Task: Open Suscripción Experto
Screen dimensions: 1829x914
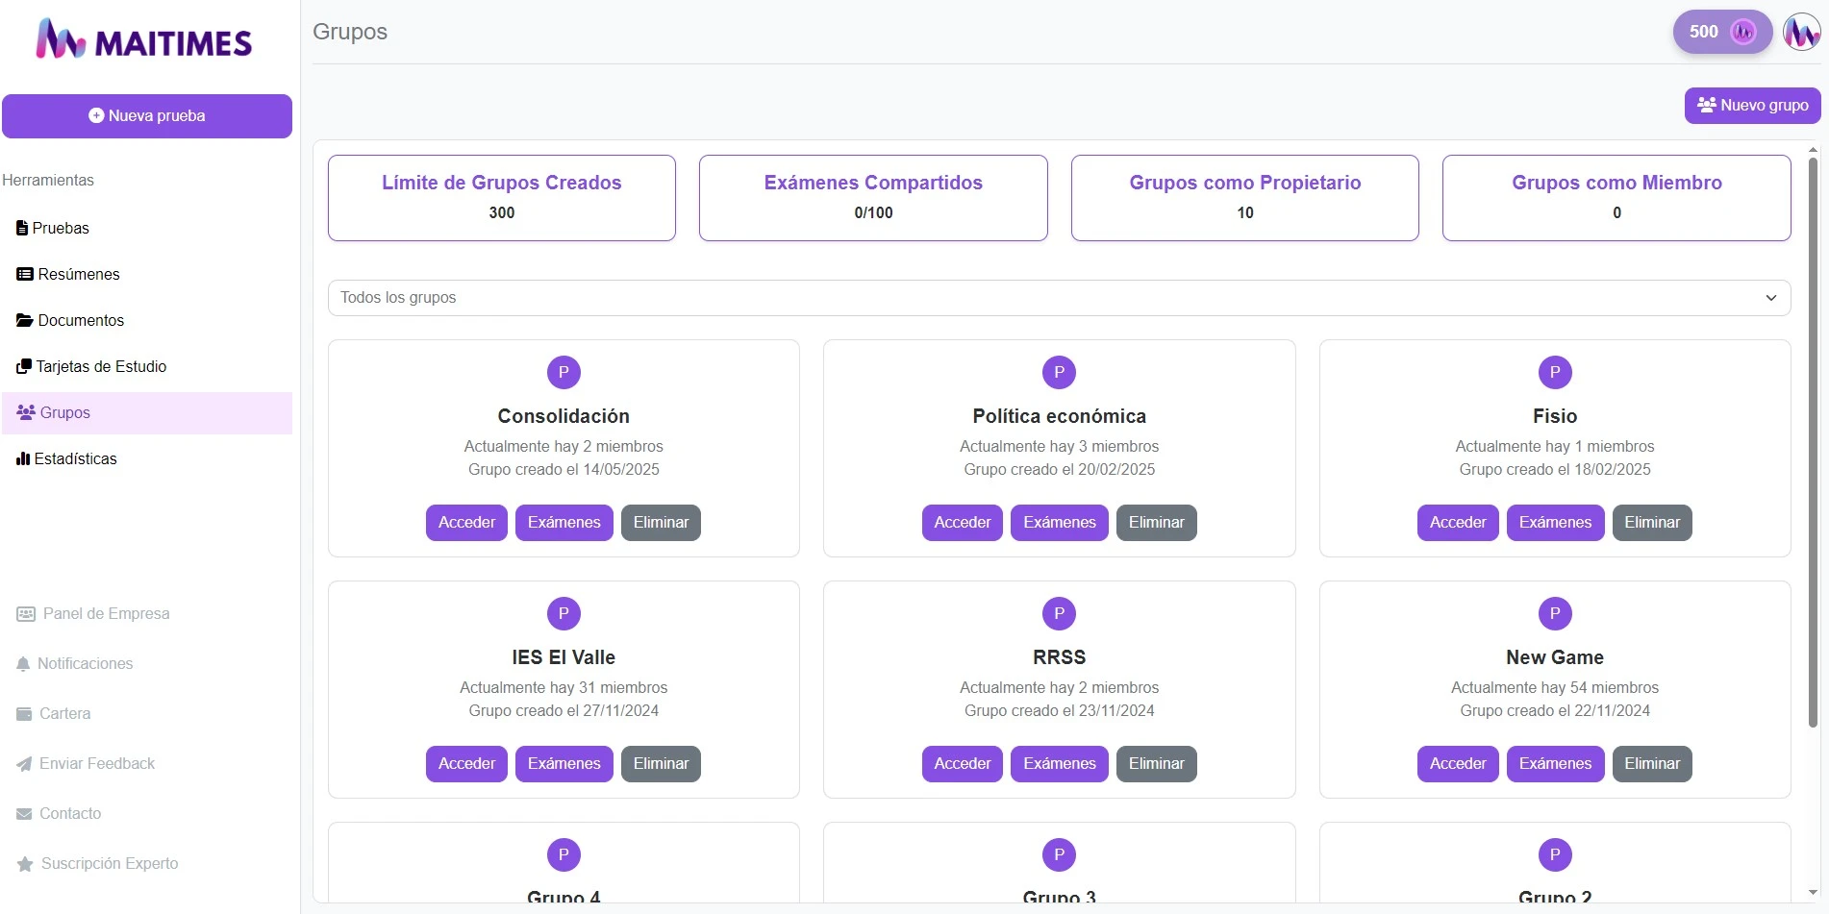Action: [108, 863]
